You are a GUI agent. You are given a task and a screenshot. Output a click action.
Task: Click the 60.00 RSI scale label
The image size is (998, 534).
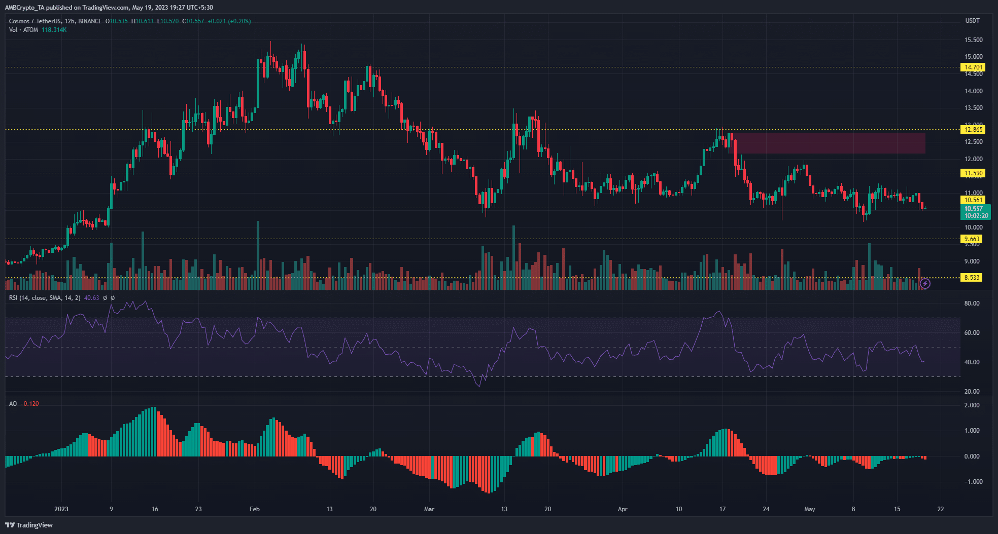[972, 333]
